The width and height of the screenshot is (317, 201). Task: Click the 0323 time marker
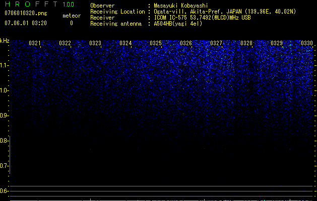(x=95, y=43)
